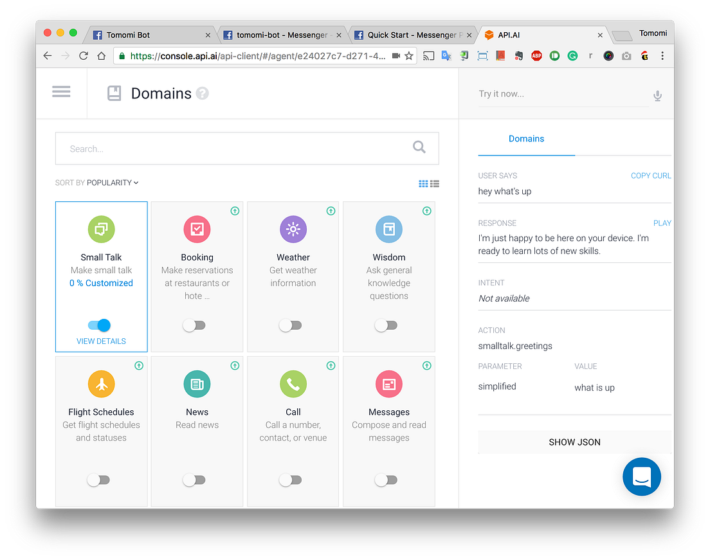Screen dimensions: 710x560
Task: Switch to list view of domains
Action: pyautogui.click(x=435, y=183)
